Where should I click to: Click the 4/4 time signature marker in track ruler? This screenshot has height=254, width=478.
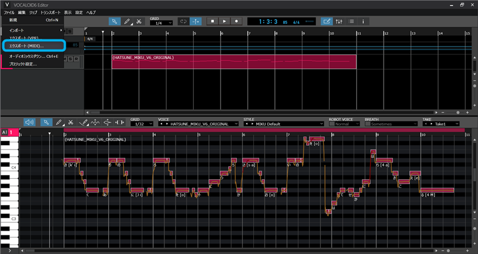point(90,39)
